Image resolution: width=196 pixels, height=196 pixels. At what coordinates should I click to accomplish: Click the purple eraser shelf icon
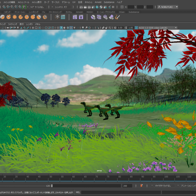111,17
